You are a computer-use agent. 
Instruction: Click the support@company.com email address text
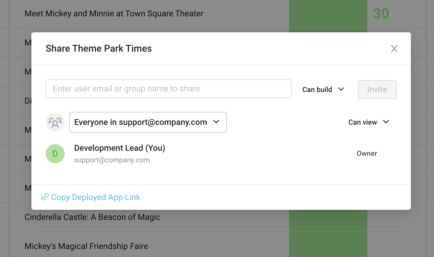112,160
